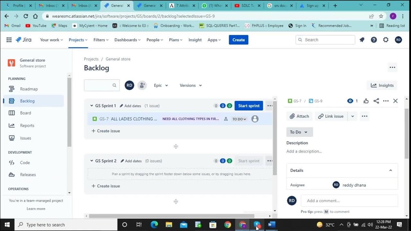Screen dimensions: 411x231
Task: Click the sprint divider drag handle below GS Sprint 1
Action: click(x=176, y=147)
